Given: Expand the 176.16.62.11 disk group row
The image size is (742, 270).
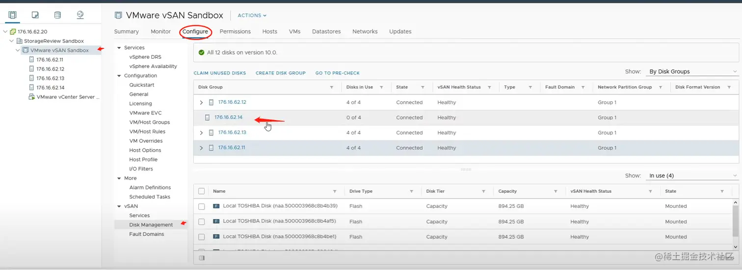Looking at the screenshot, I should pyautogui.click(x=201, y=148).
